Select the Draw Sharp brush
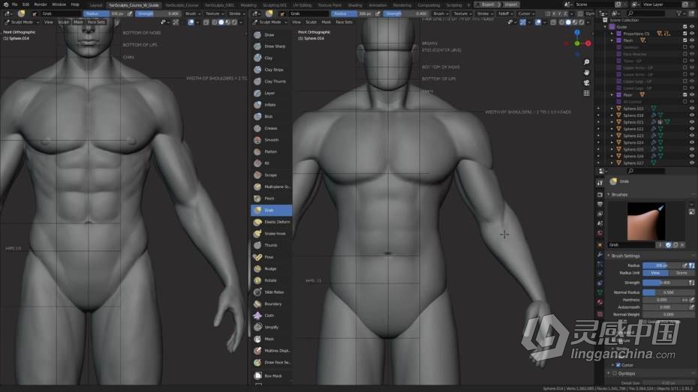Viewport: 698px width, 392px height. coord(271,46)
